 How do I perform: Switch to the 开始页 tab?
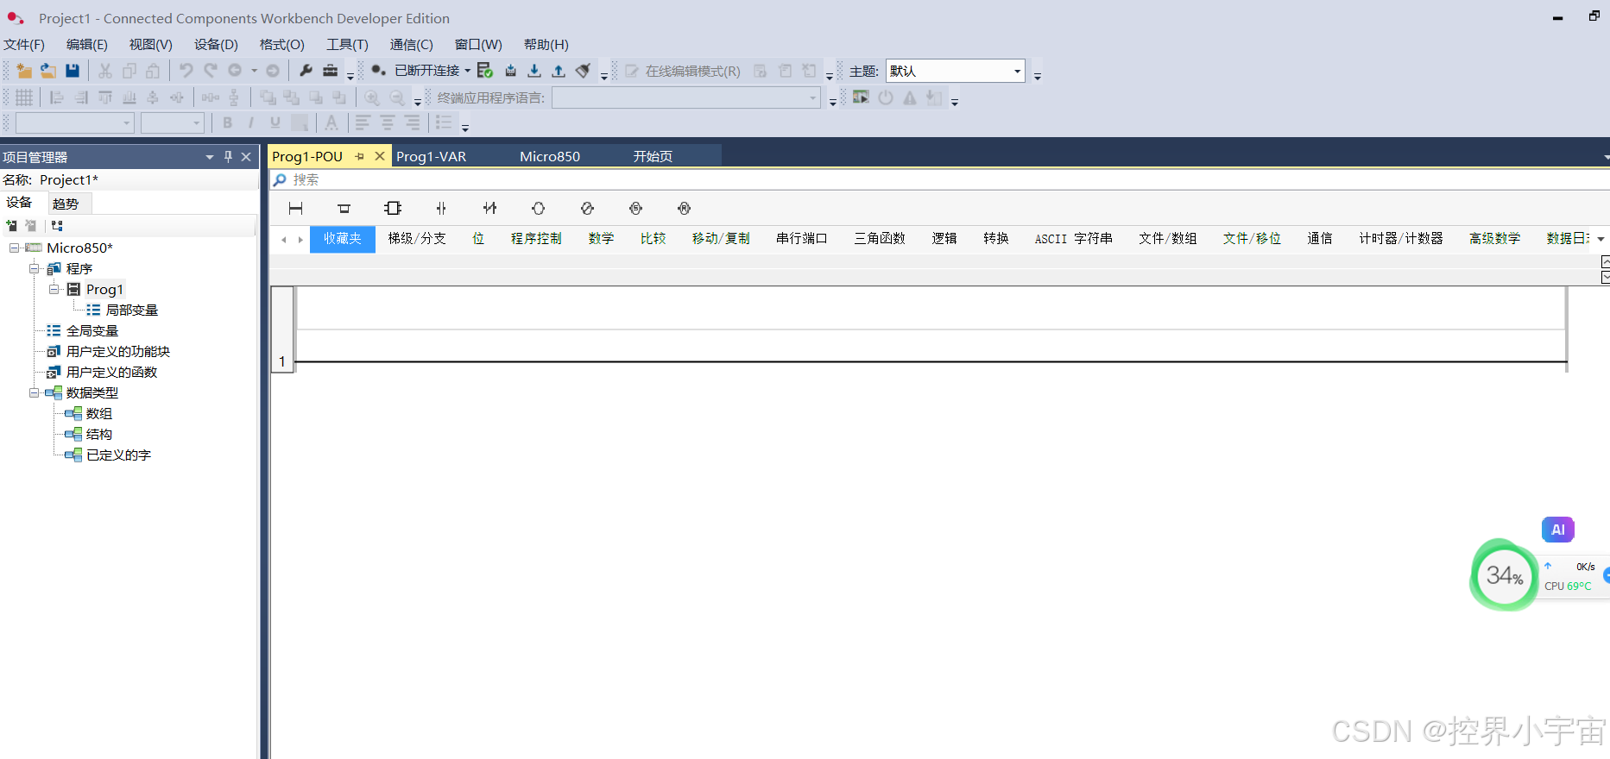653,156
